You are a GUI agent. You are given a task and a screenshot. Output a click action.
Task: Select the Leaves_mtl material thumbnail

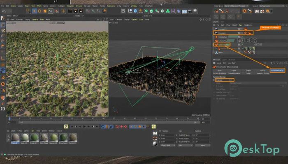point(53,138)
